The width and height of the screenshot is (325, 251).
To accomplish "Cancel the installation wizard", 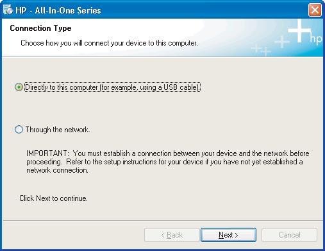I will [290, 235].
